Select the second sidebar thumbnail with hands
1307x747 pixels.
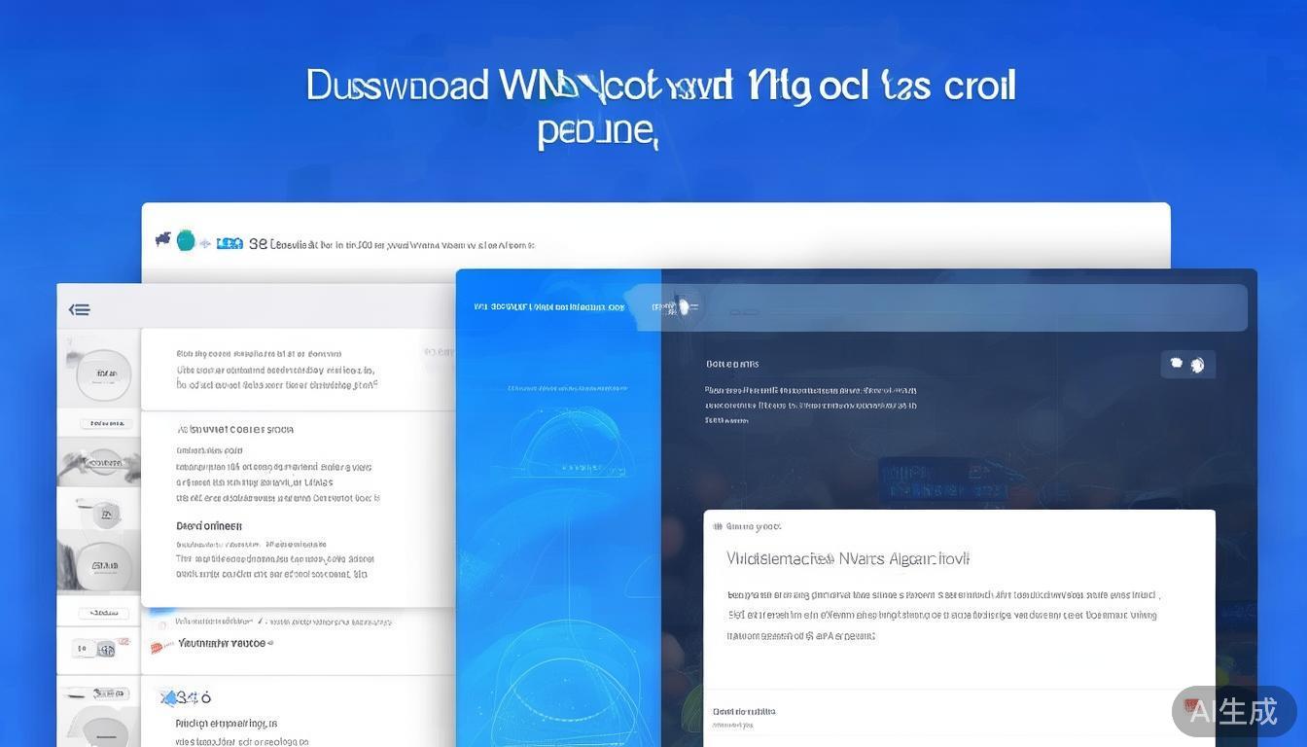98,461
